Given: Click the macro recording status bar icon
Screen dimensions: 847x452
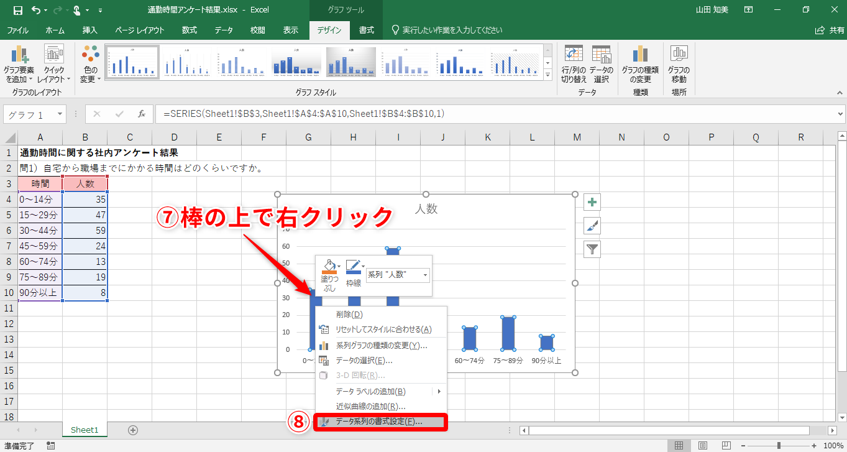Looking at the screenshot, I should [x=50, y=445].
